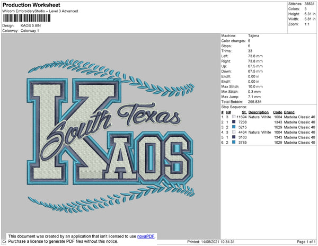Viewport: 318px width, 246px height.
Task: Click stitch count '11694' in stop 1
Action: (x=242, y=117)
